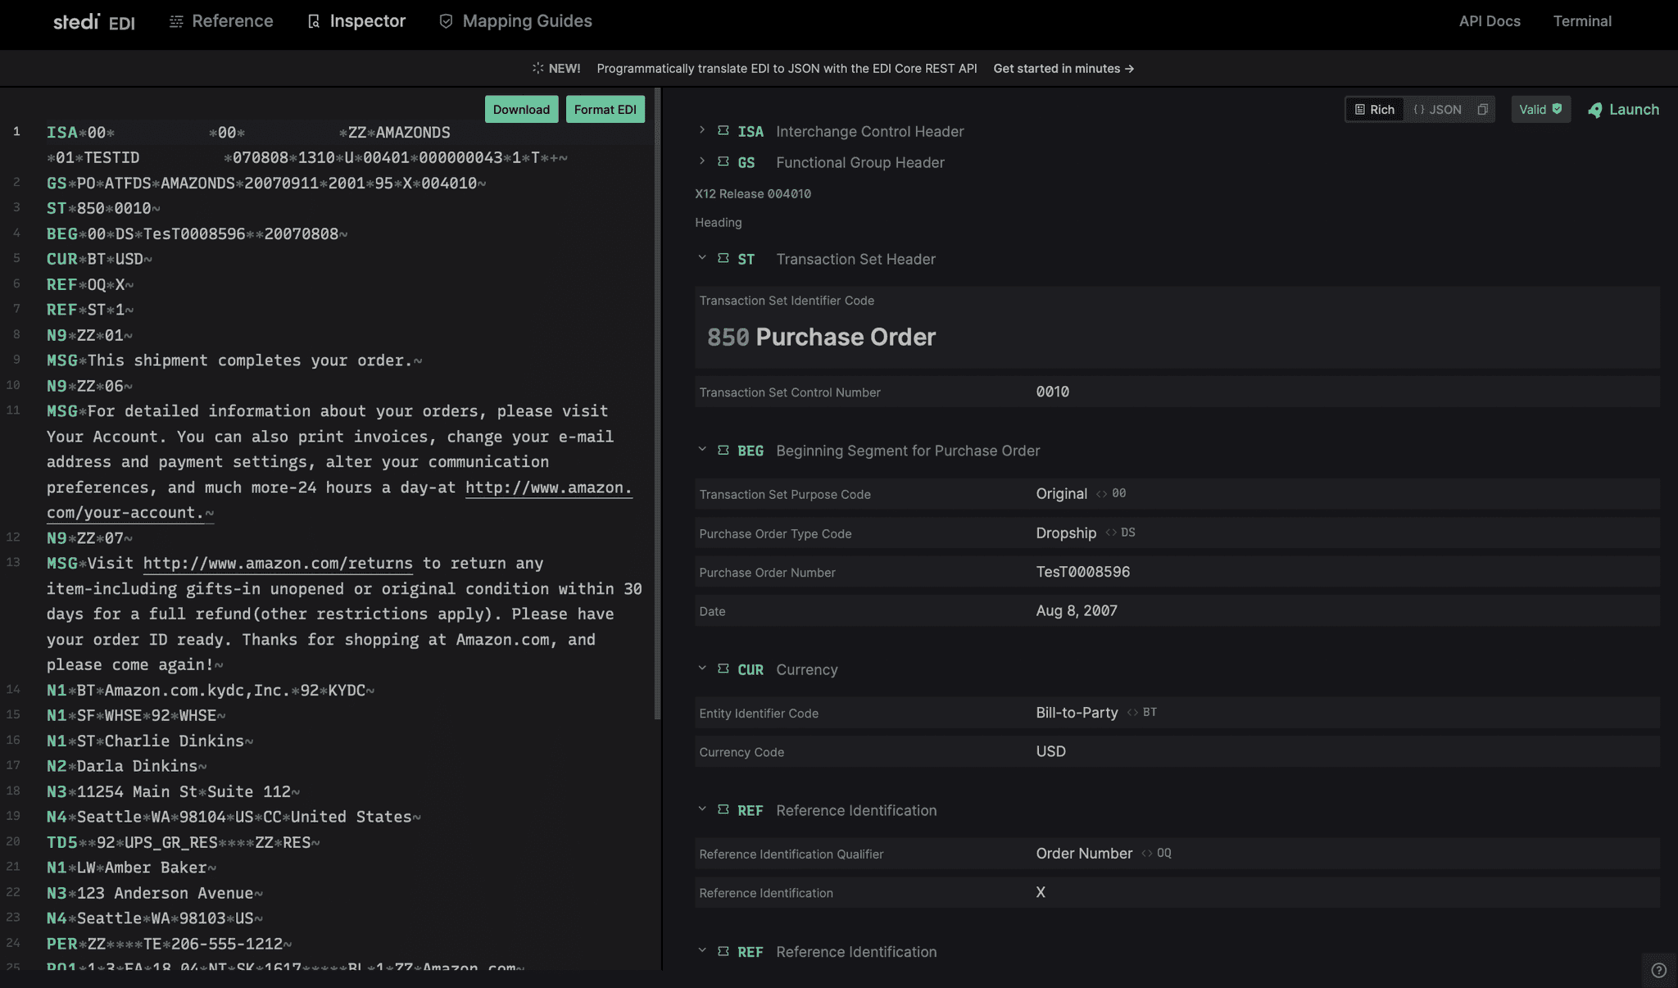This screenshot has width=1678, height=988.
Task: Expand the GS Functional Group Header
Action: click(x=702, y=161)
